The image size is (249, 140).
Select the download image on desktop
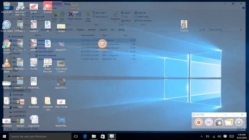[7, 122]
